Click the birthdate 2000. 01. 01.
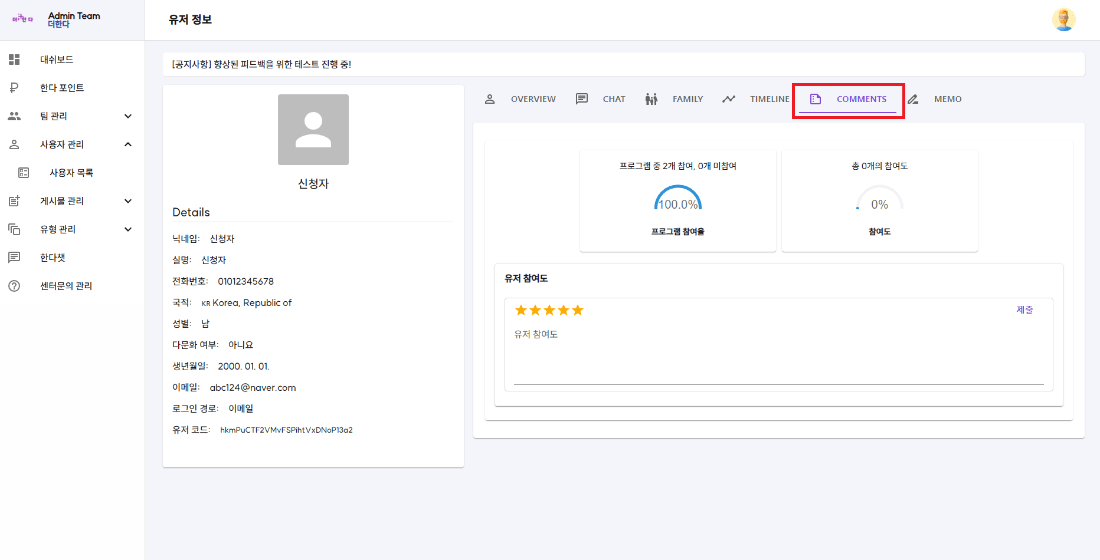 244,366
